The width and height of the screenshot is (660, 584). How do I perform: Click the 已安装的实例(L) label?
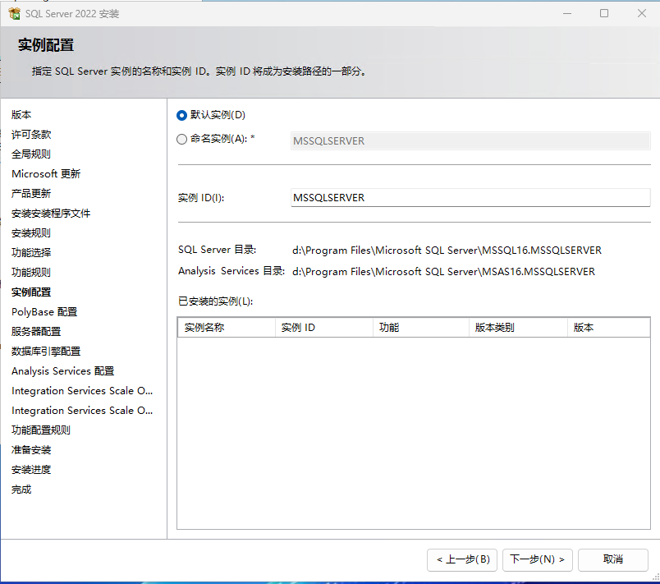click(216, 301)
